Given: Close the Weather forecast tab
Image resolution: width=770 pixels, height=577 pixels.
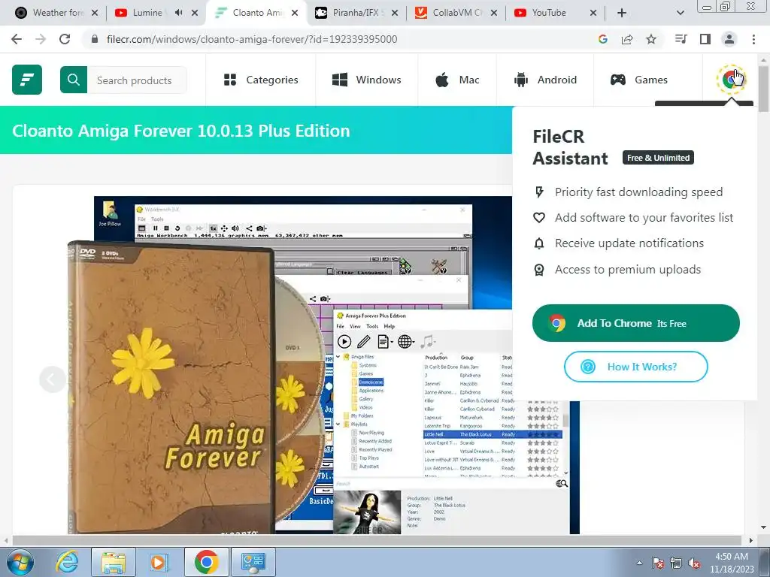Looking at the screenshot, I should coord(95,13).
